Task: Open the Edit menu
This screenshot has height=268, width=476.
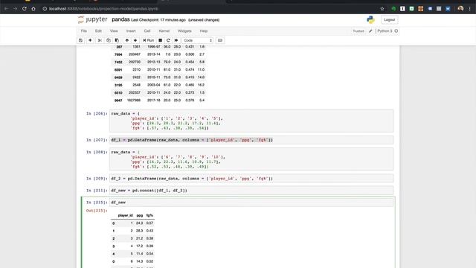Action: (x=98, y=31)
